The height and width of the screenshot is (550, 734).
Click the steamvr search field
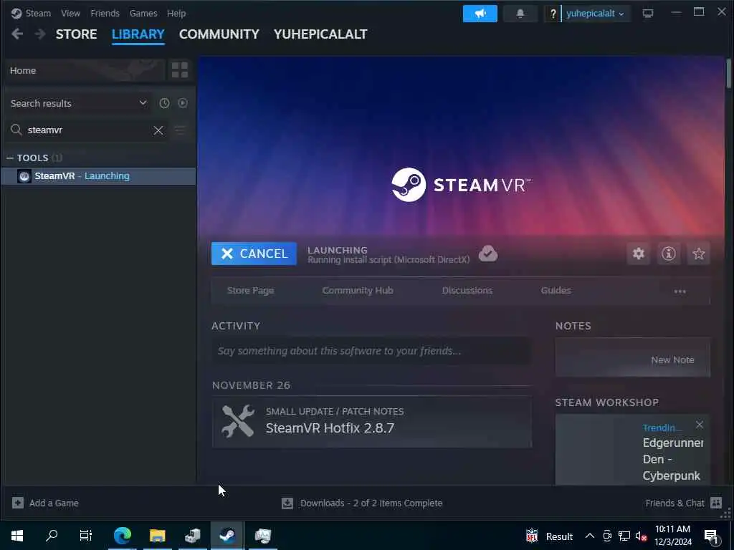89,130
